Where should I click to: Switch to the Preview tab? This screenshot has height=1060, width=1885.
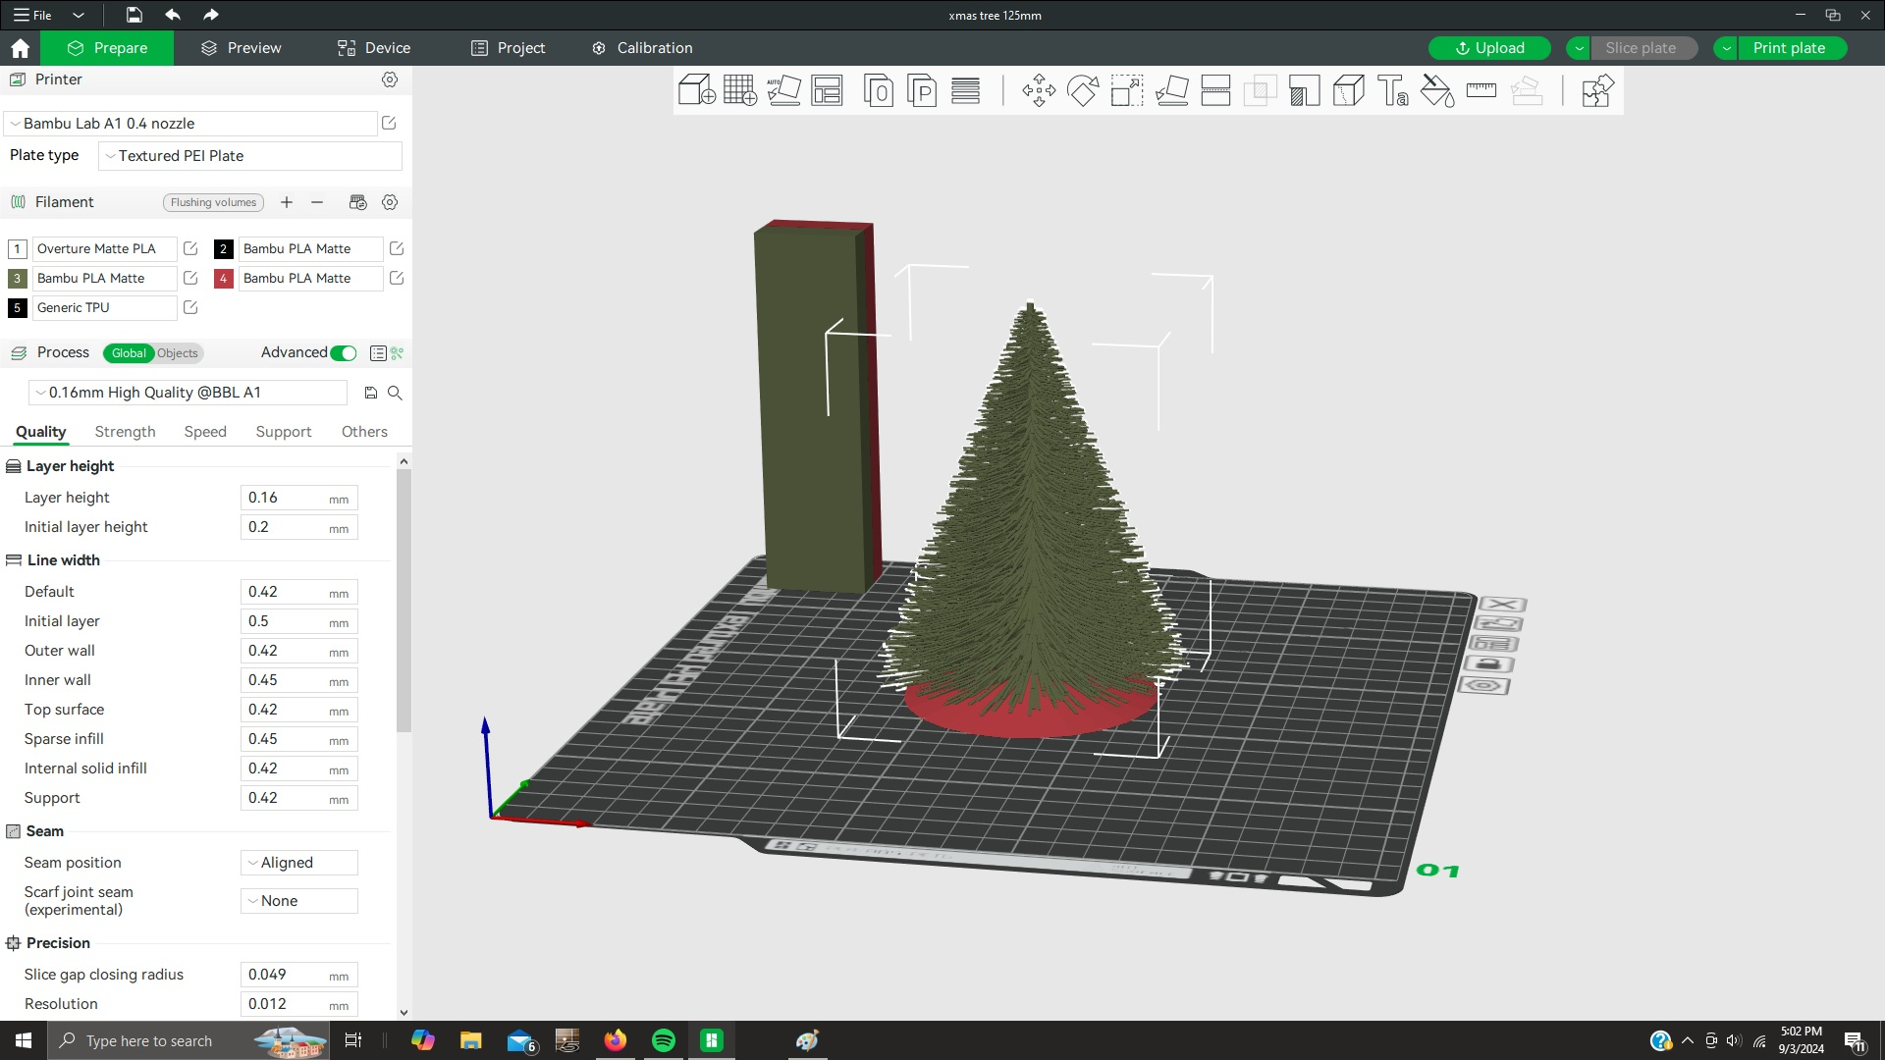241,47
